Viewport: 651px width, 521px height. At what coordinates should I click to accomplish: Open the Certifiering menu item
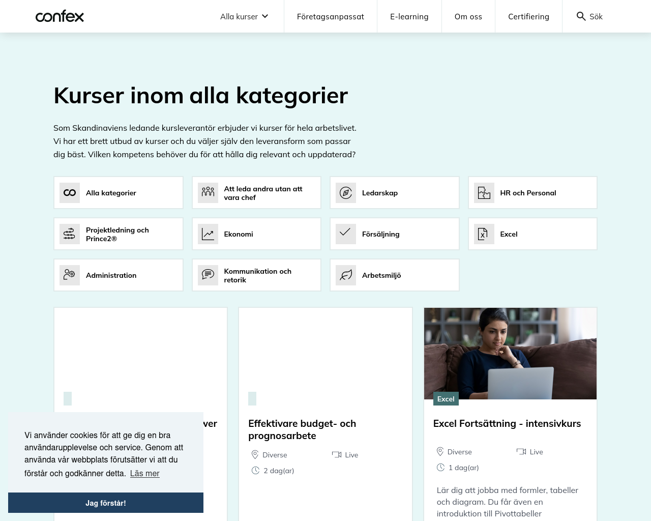[528, 17]
